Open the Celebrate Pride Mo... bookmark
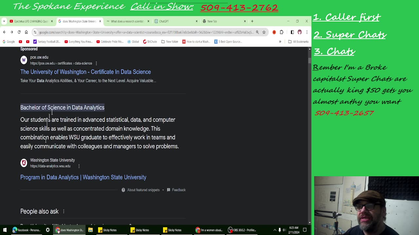The height and width of the screenshot is (235, 419). pyautogui.click(x=110, y=41)
